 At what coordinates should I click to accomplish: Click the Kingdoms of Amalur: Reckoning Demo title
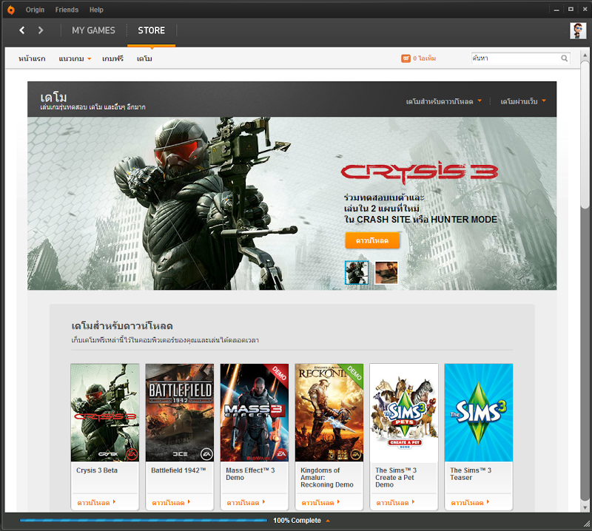[x=327, y=478]
